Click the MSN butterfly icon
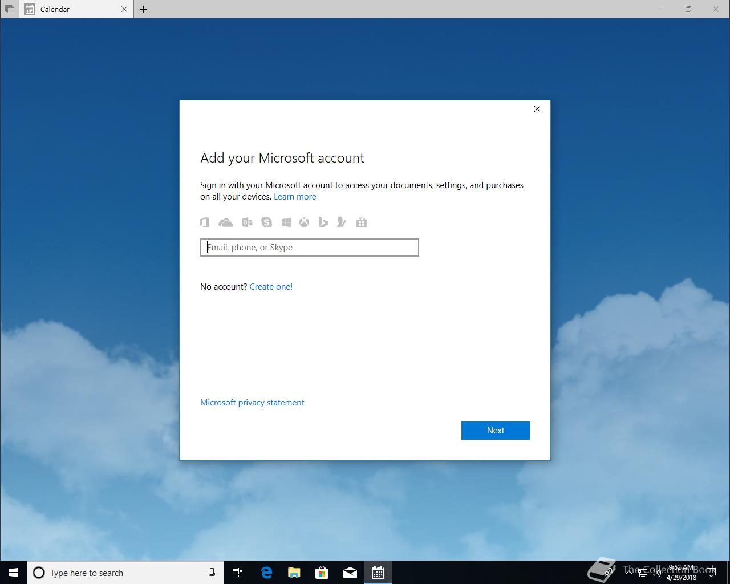The image size is (730, 584). pos(342,222)
